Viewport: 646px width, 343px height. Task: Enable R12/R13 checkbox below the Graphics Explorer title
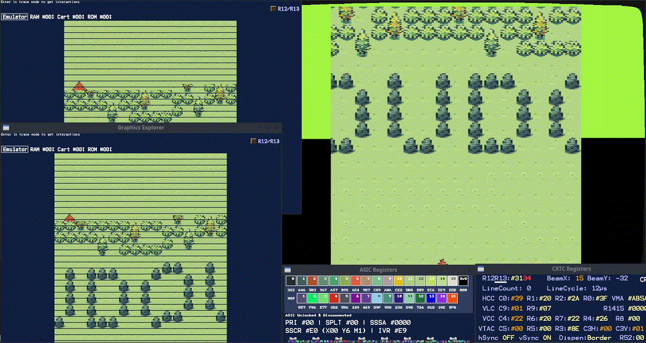click(x=254, y=141)
